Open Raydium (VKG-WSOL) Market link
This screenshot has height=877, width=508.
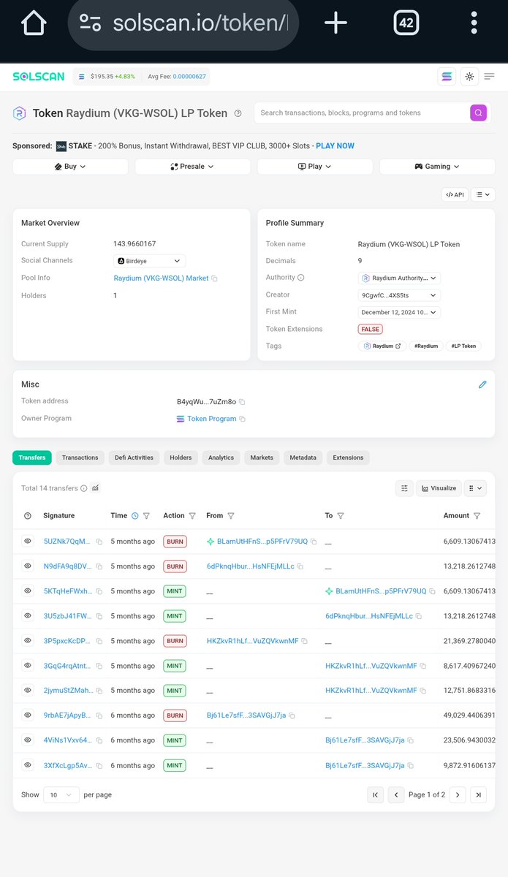tap(161, 278)
